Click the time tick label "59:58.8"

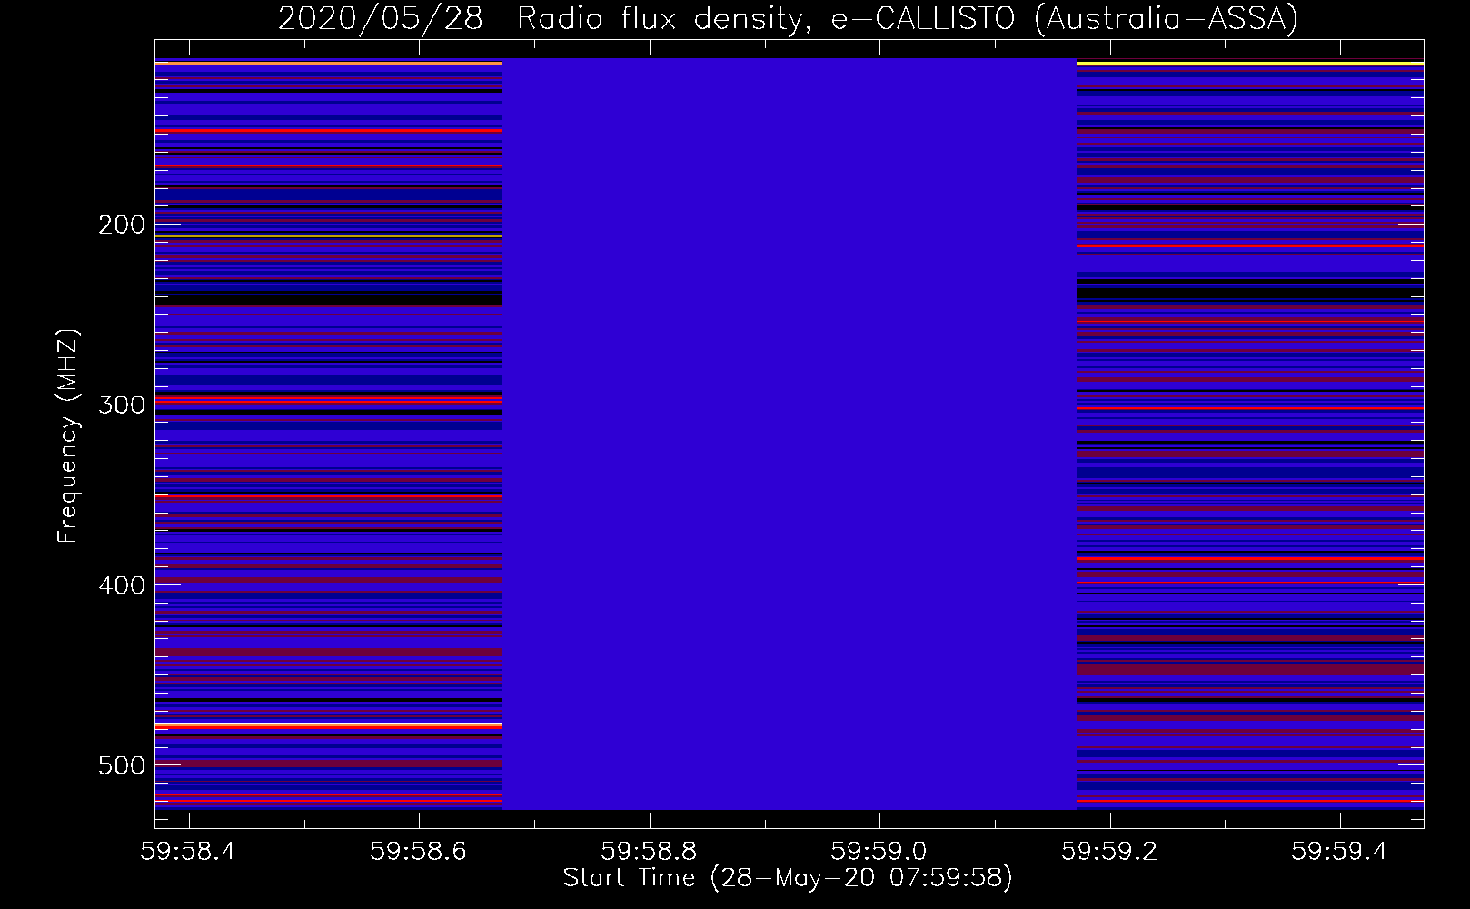649,851
